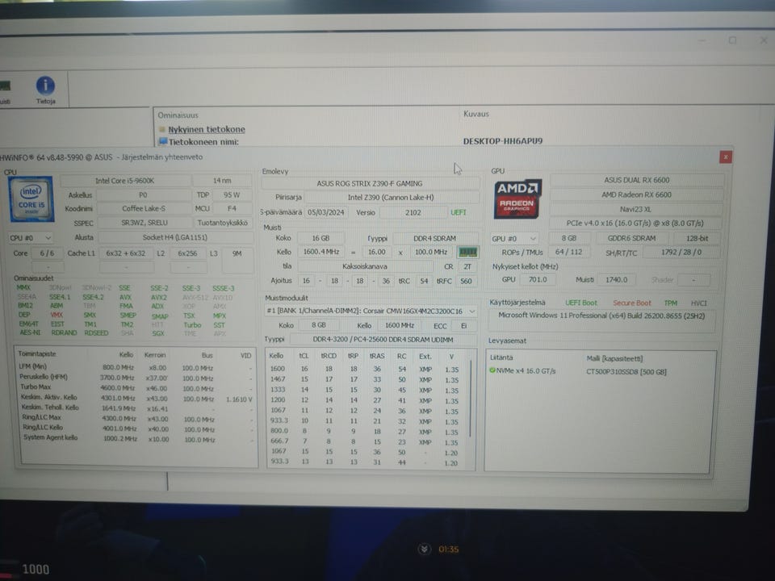
Task: Click the 95 W TDP field
Action: (232, 195)
